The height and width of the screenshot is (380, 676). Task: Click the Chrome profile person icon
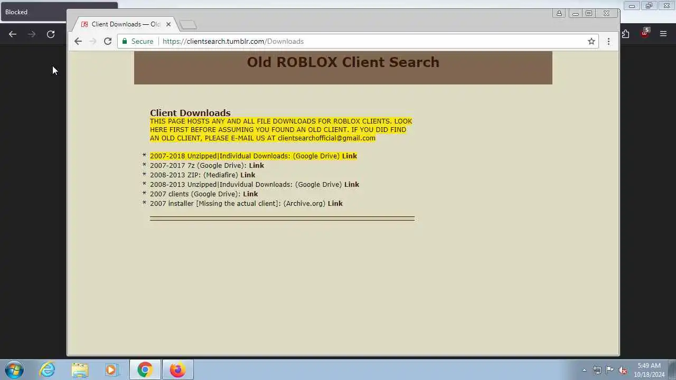click(559, 13)
